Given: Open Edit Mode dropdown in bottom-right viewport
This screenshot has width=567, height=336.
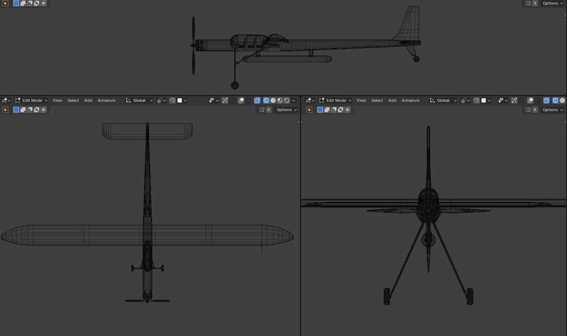Looking at the screenshot, I should (x=335, y=101).
